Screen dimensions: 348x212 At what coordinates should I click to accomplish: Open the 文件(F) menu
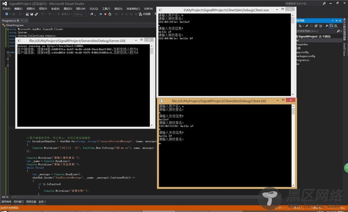point(6,8)
